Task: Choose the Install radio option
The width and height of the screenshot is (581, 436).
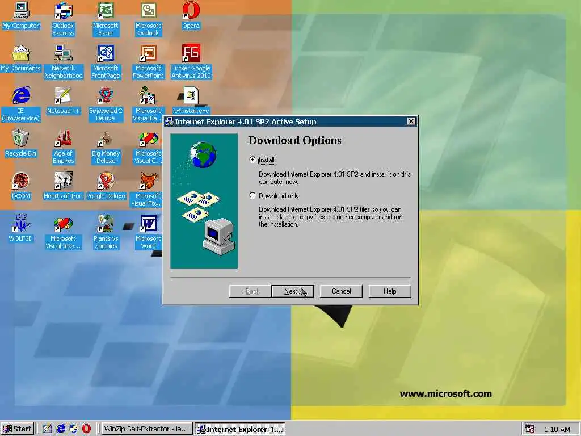Action: tap(263, 160)
